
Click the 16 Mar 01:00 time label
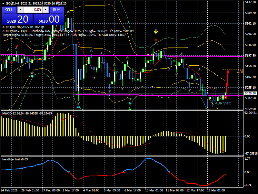[x=216, y=190]
